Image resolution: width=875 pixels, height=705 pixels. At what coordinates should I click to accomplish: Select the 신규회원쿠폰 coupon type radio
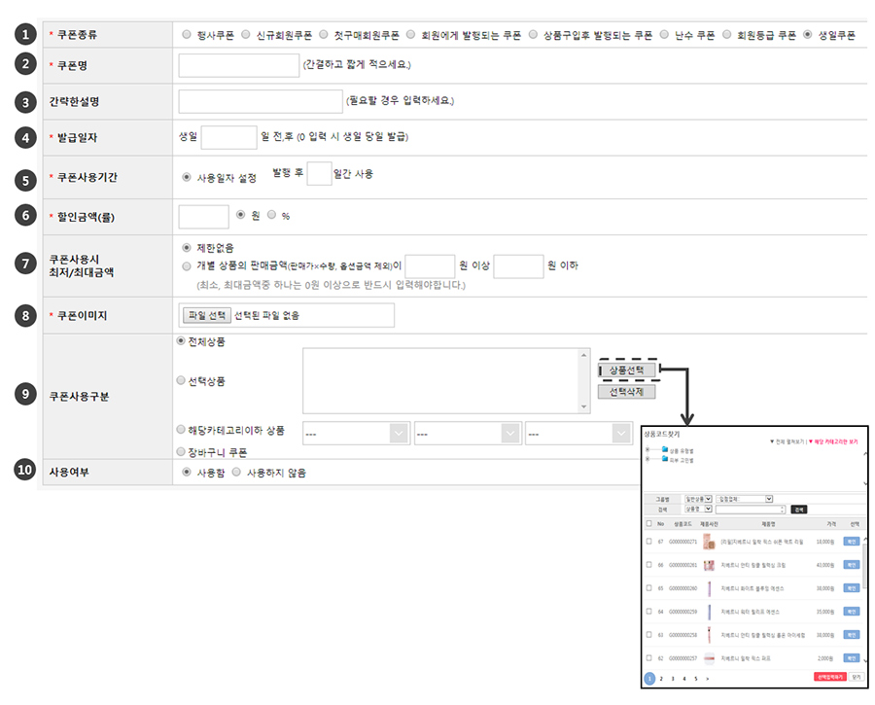(245, 34)
